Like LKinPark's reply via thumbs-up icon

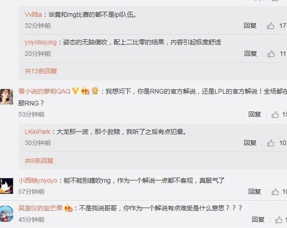tap(270, 143)
